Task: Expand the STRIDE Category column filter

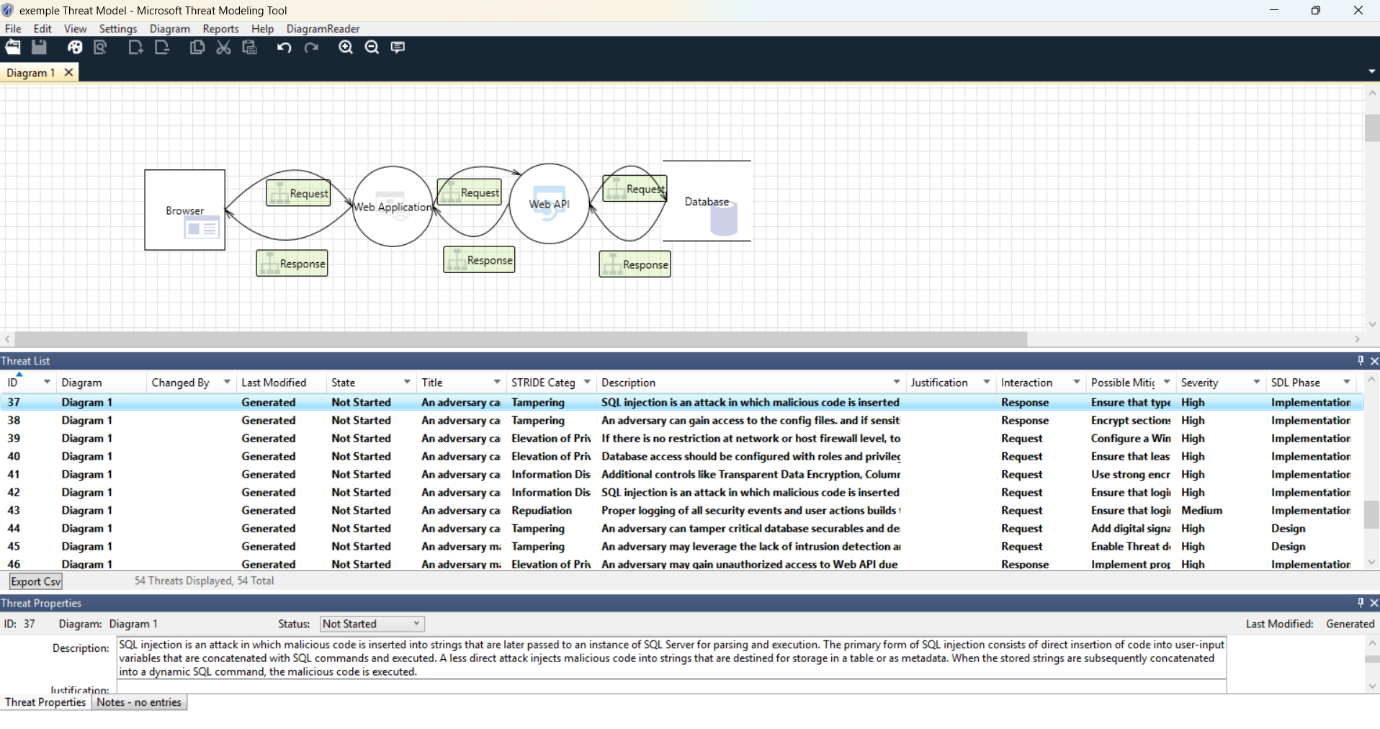Action: (x=587, y=383)
